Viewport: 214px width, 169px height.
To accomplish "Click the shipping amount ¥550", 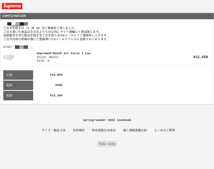I will tap(59, 85).
